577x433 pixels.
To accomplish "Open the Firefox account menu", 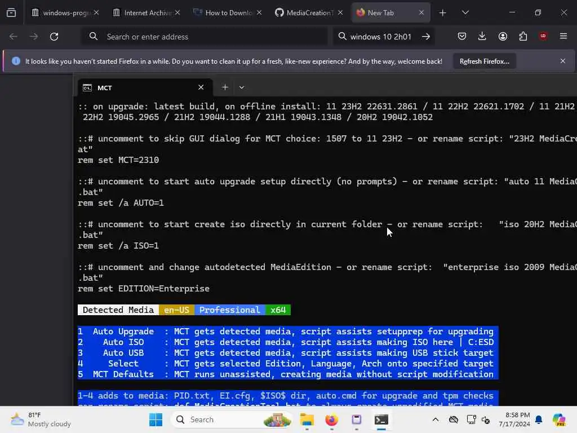I will 503,37.
